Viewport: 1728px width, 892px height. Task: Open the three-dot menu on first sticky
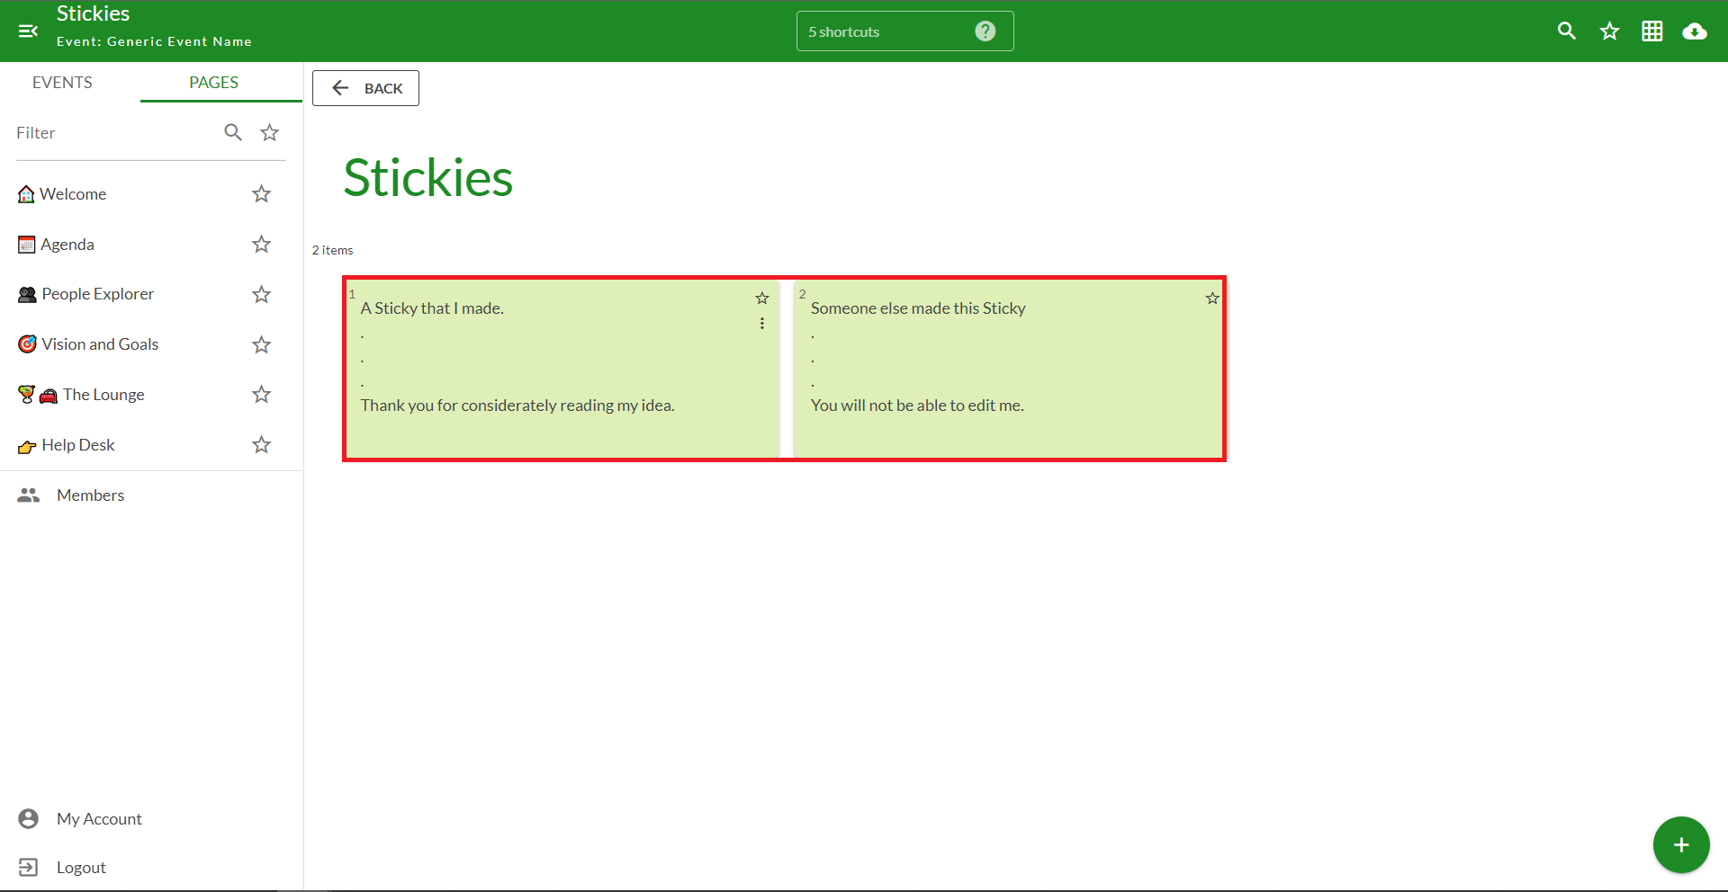762,324
